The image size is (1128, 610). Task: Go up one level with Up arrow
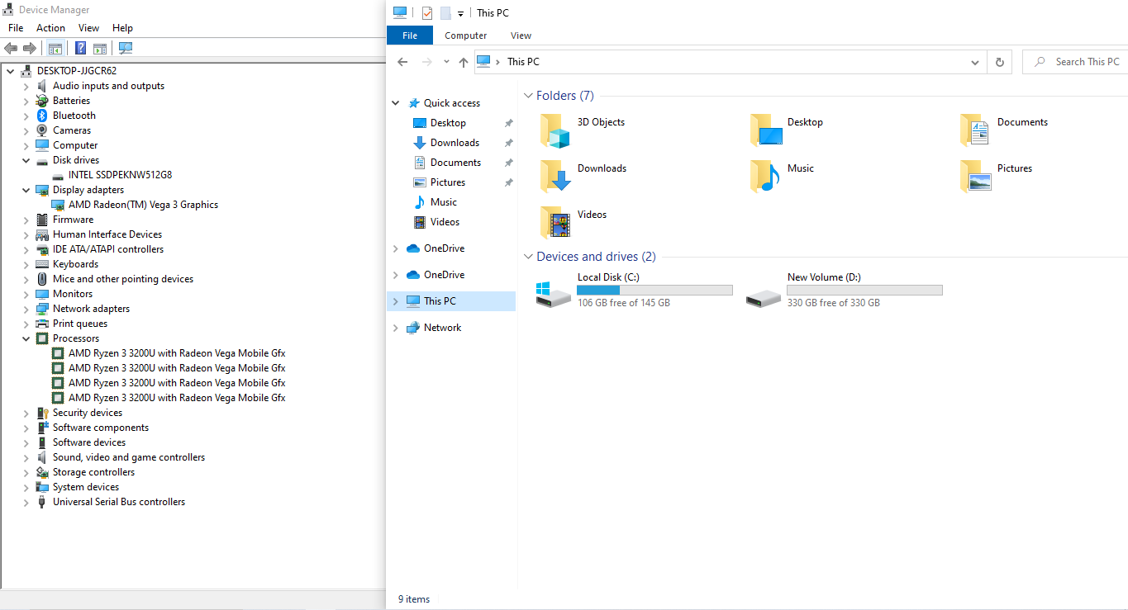point(463,62)
